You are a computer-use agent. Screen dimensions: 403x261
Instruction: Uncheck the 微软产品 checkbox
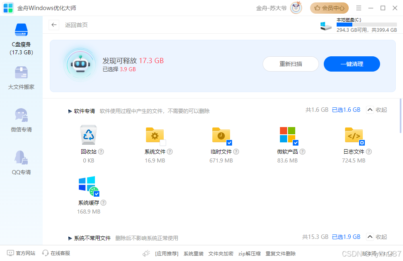(x=296, y=143)
